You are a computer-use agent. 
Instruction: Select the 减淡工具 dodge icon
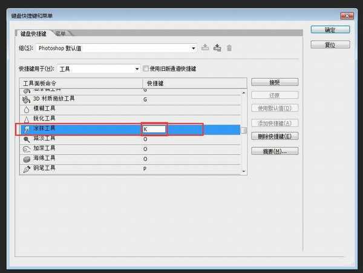coord(27,139)
